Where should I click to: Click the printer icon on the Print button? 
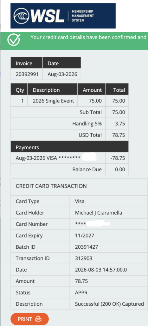coord(38,319)
